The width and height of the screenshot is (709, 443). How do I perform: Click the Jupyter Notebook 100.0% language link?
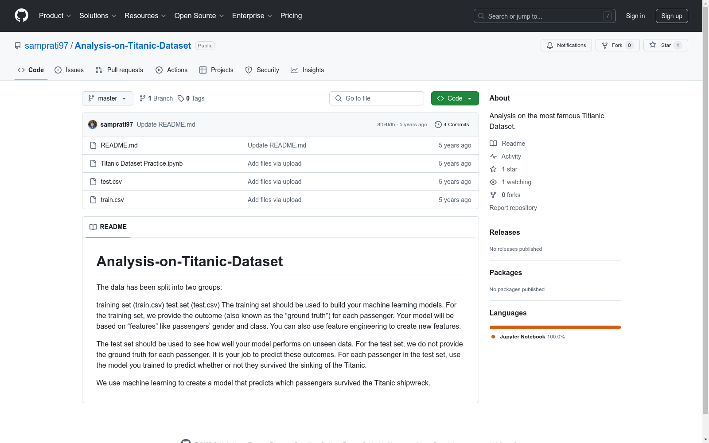point(528,337)
